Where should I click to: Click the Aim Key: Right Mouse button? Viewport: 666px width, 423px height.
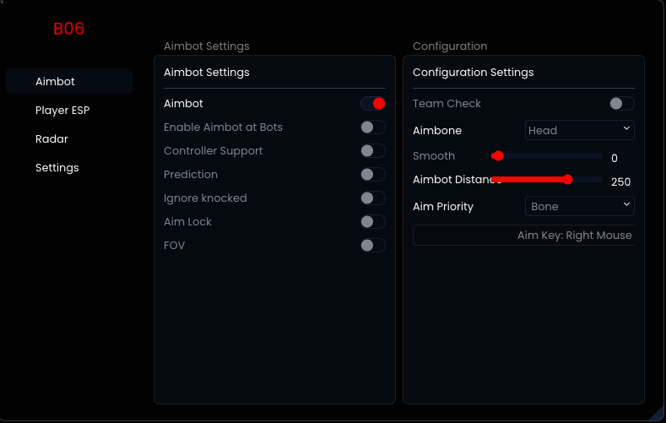(x=523, y=236)
